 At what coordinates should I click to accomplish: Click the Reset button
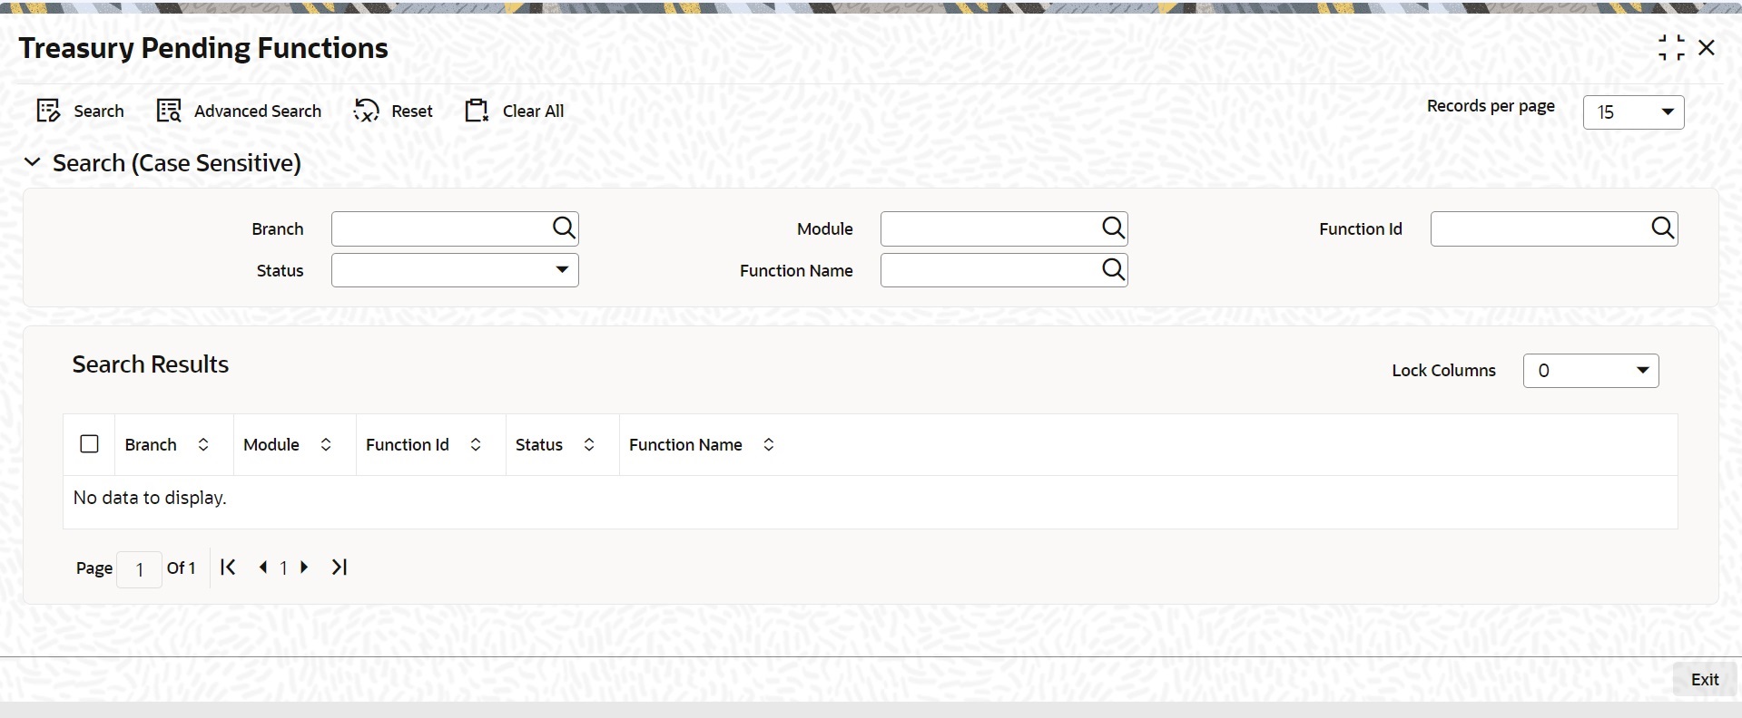click(x=393, y=111)
